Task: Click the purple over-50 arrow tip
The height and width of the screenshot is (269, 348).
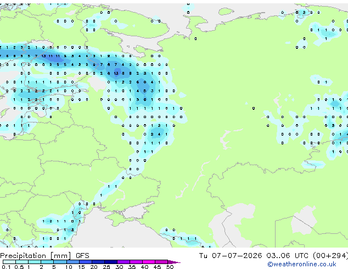Action: click(174, 262)
